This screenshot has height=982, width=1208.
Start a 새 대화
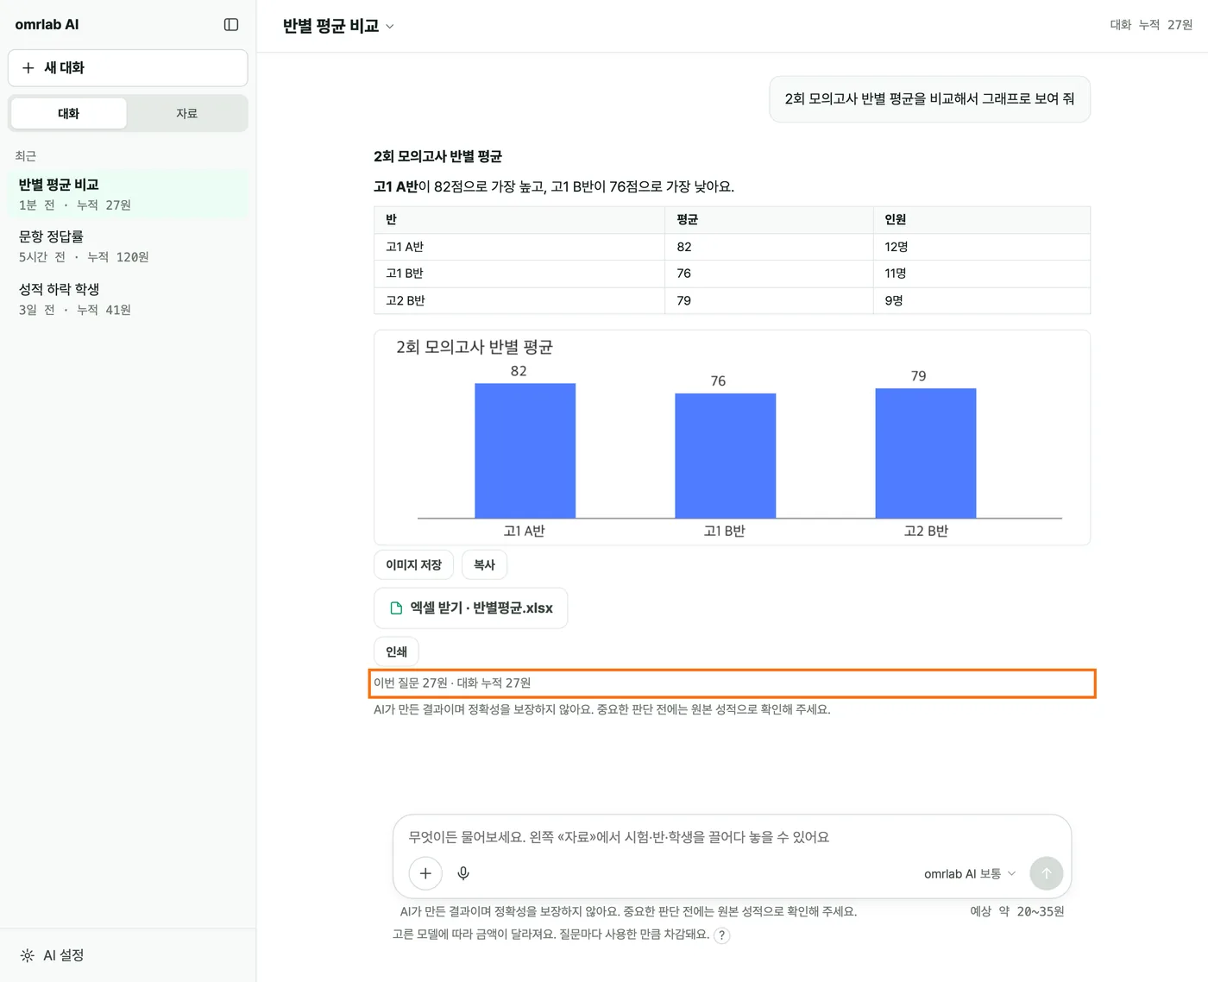128,68
